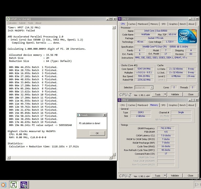Click Tools button in bottom CPU-Z
Image resolution: width=201 pixels, height=189 pixels.
pyautogui.click(x=157, y=176)
